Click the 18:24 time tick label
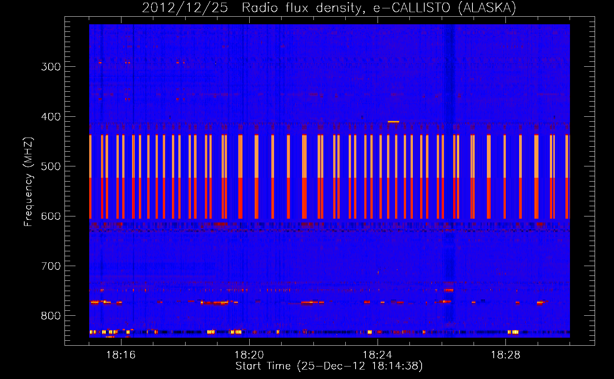Screen dimensions: 614x379 [378, 355]
